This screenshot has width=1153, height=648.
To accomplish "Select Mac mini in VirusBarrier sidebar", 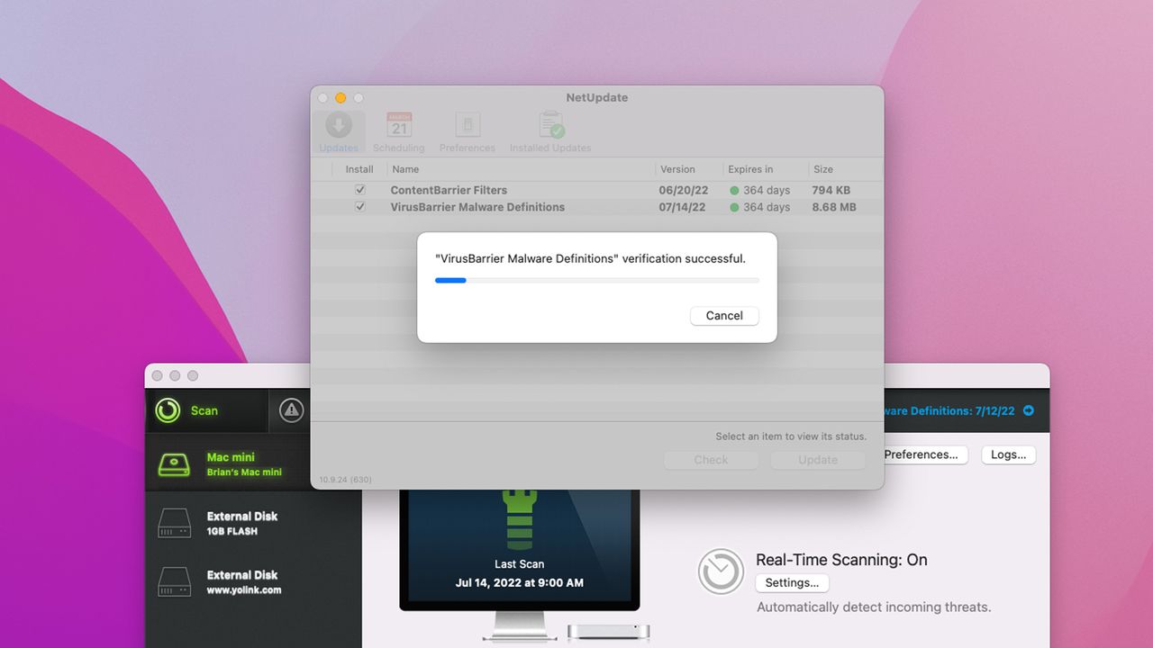I will point(228,463).
